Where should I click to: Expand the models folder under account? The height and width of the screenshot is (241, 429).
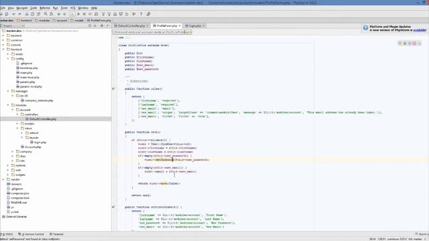point(17,124)
